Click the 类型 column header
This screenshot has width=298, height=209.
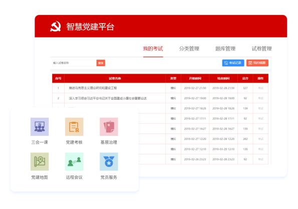coord(173,78)
